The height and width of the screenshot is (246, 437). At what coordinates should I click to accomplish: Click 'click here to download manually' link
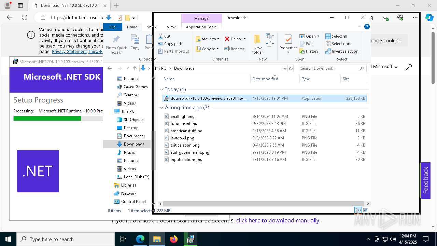278,220
